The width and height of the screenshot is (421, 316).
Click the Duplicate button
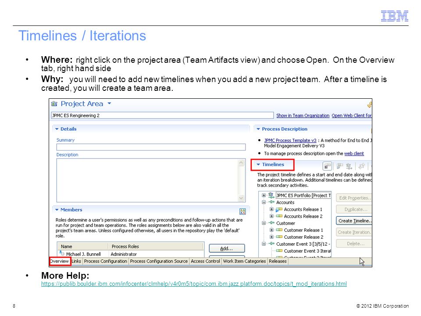coord(354,209)
